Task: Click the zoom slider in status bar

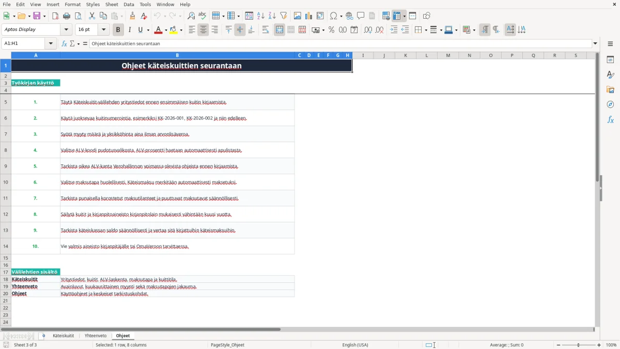Action: tap(579, 345)
